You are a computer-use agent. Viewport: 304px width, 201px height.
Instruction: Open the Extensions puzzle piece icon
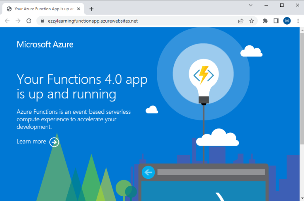[265, 21]
